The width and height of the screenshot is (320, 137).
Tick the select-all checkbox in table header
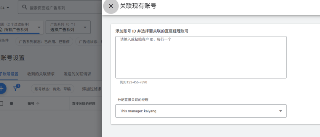tap(1, 103)
